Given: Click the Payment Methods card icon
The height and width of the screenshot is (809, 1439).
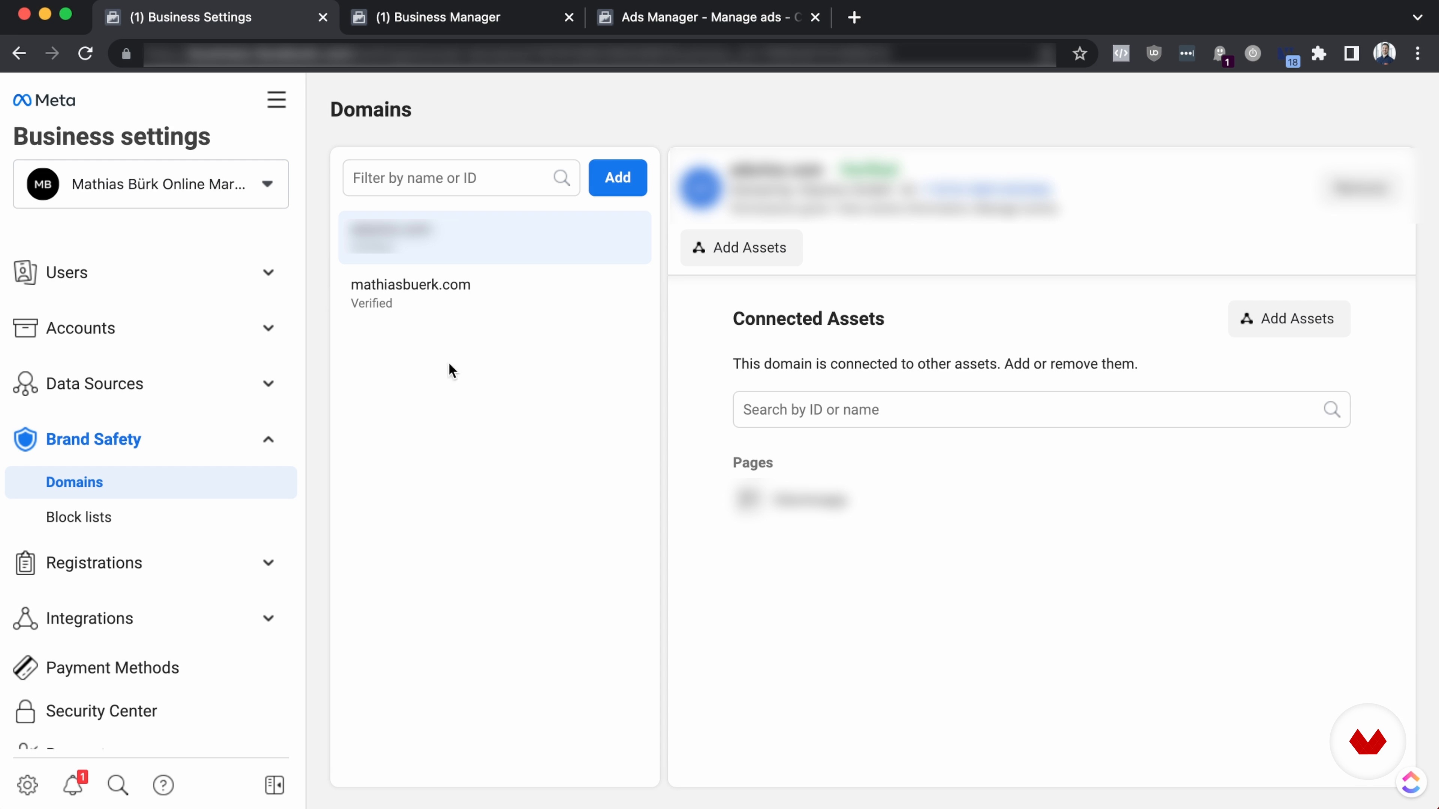Looking at the screenshot, I should point(25,668).
